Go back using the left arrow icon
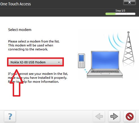This screenshot has height=123, width=139. pos(99,116)
